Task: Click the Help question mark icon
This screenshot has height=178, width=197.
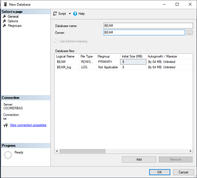Action: point(75,14)
